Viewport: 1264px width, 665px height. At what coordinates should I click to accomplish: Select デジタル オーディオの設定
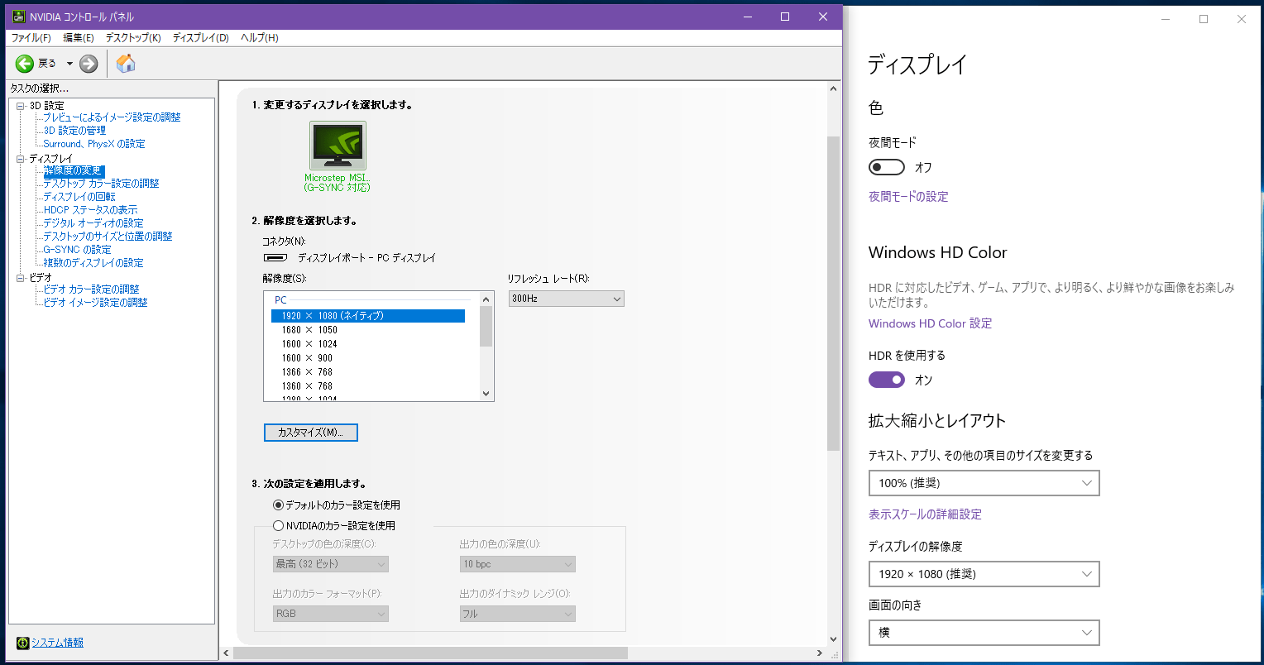click(93, 223)
